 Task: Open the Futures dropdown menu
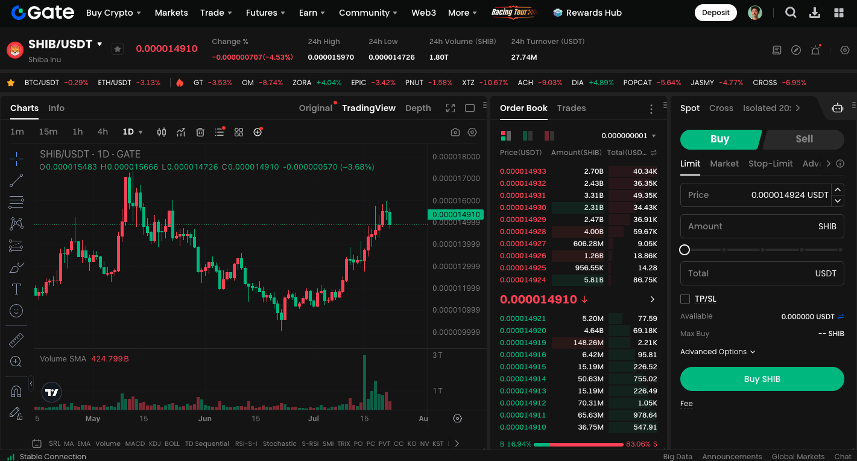[x=265, y=13]
